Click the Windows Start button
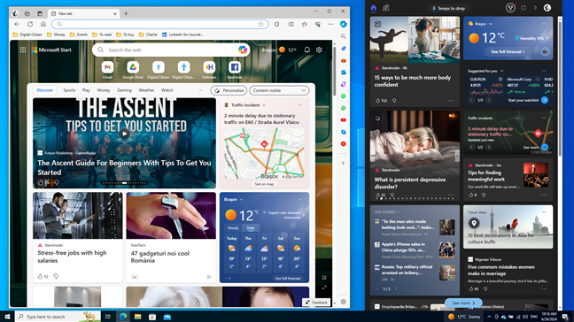The image size is (574, 322). 7,317
